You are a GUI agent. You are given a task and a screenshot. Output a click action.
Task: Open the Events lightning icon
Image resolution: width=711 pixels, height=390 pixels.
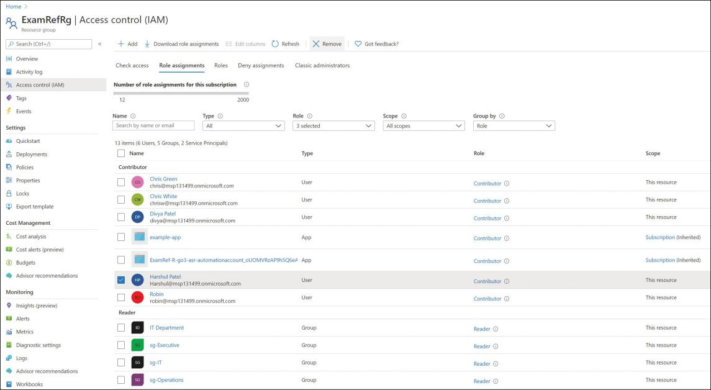[x=9, y=111]
